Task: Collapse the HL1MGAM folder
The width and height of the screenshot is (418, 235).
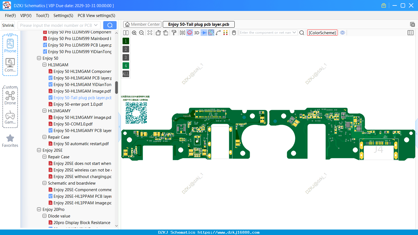Action: (x=44, y=65)
